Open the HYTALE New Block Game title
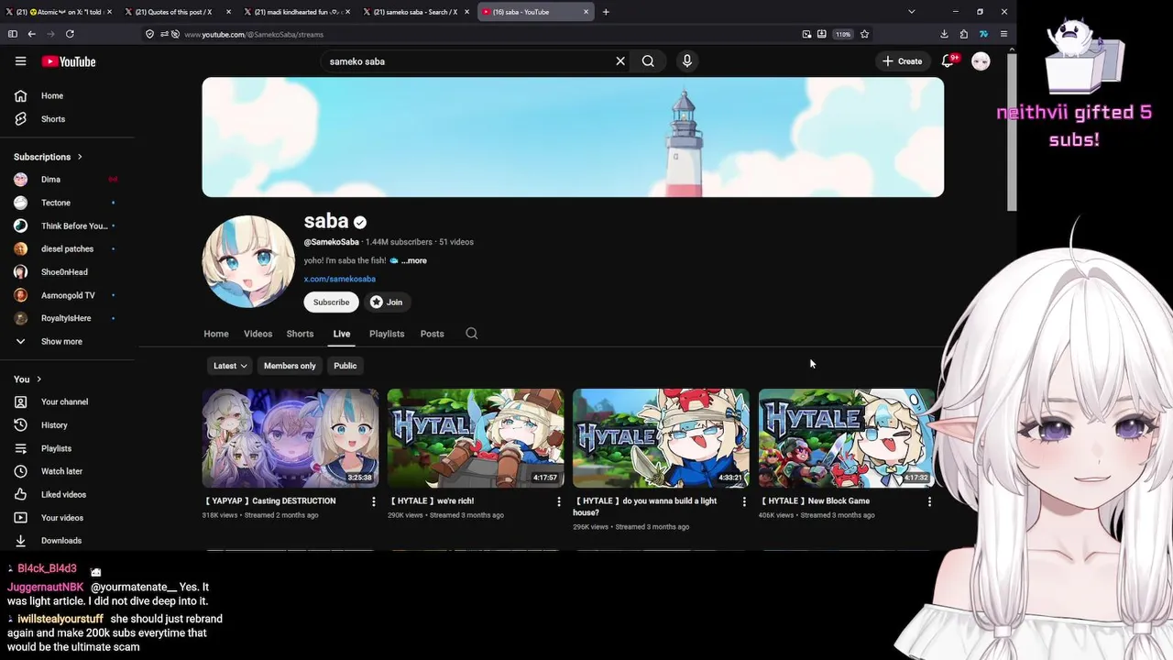The width and height of the screenshot is (1173, 660). click(x=815, y=501)
